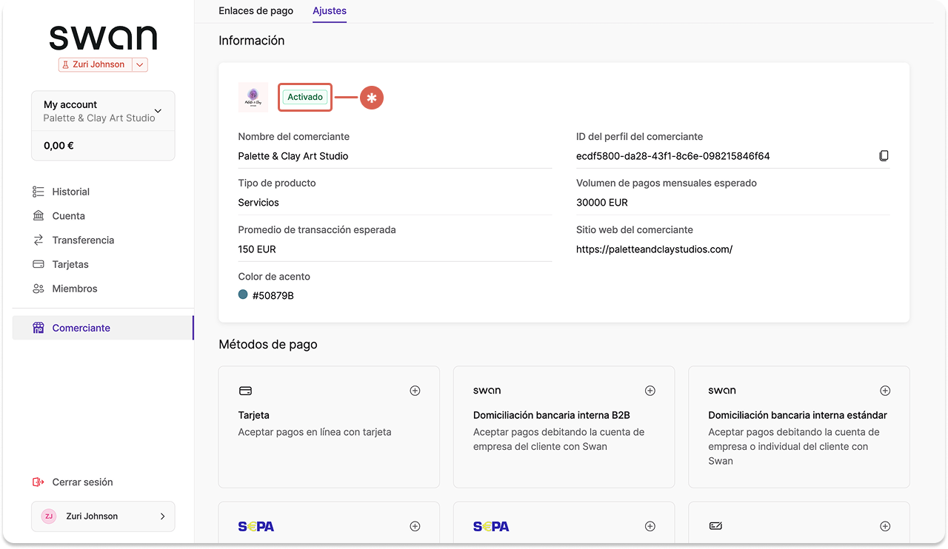Click the Activado status badge
The width and height of the screenshot is (948, 549).
(x=305, y=97)
